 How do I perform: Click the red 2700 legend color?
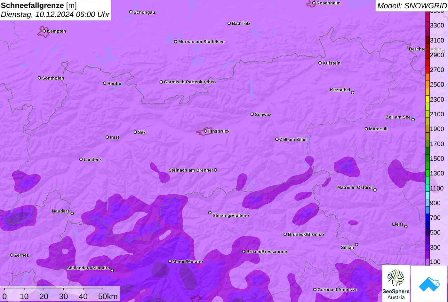pyautogui.click(x=428, y=70)
